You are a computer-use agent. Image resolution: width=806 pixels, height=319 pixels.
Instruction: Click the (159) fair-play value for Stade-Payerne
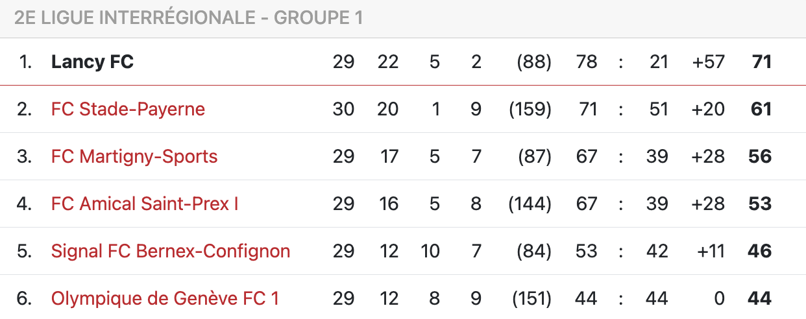(530, 109)
